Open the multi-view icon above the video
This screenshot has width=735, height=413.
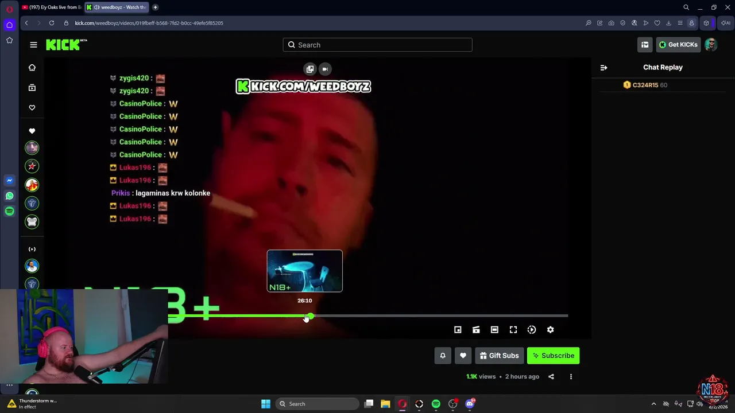point(310,69)
